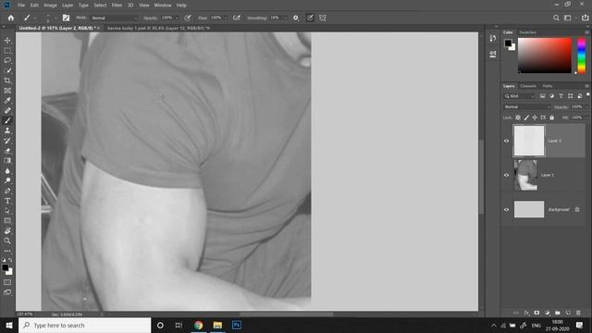Click the search icon at top right

click(556, 18)
